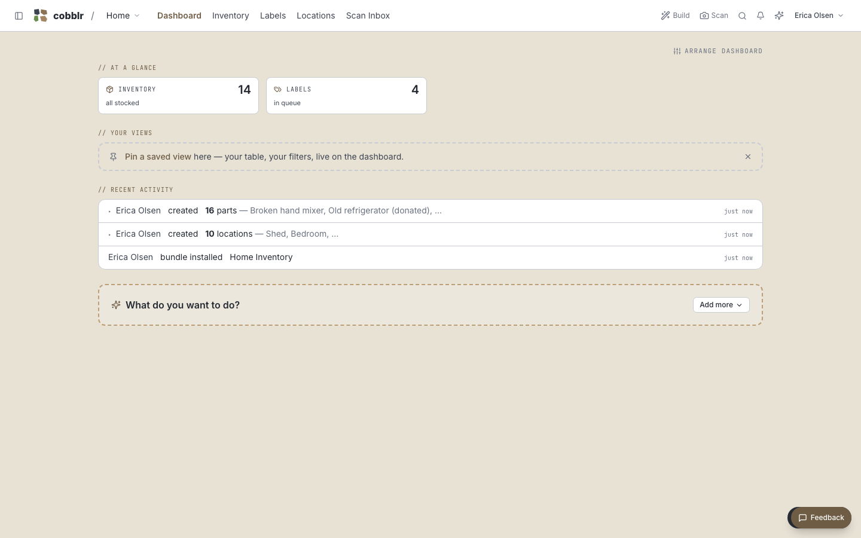Click 'Home Inventory' bundle name
This screenshot has height=538, width=861.
[x=261, y=257]
